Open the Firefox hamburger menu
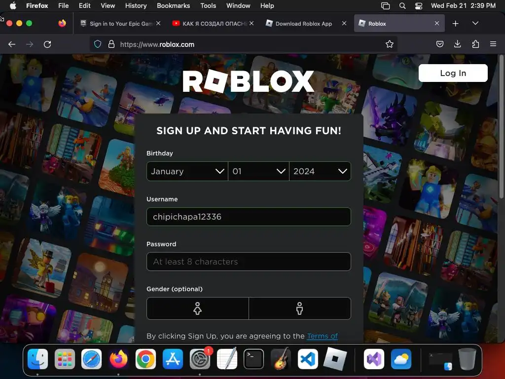Viewport: 505px width, 379px height. coord(493,44)
